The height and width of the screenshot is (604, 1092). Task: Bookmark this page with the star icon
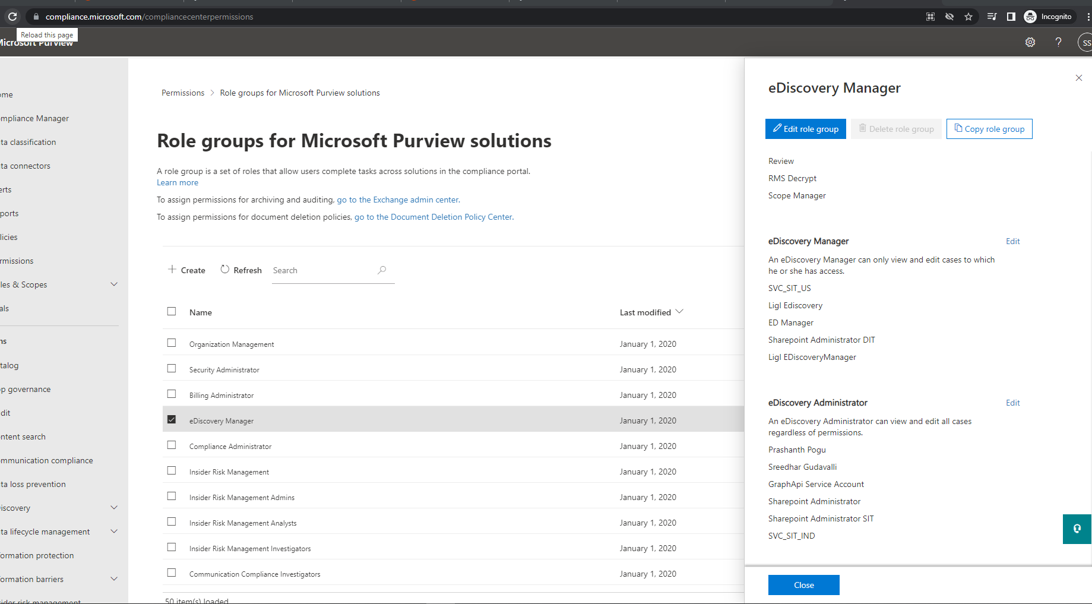coord(968,17)
